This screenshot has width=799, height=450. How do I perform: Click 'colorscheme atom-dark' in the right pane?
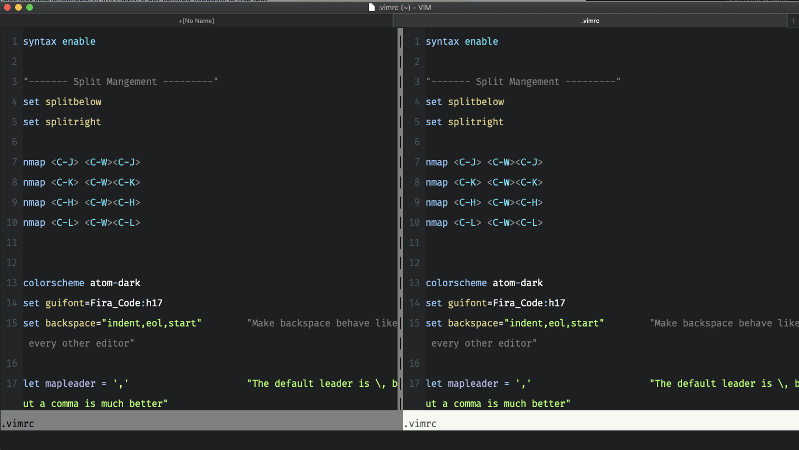click(x=484, y=283)
